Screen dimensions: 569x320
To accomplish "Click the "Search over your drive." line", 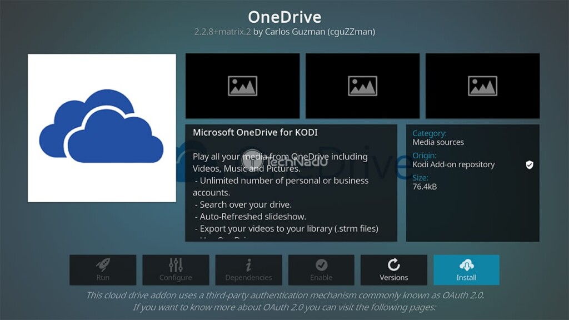I will coord(243,204).
